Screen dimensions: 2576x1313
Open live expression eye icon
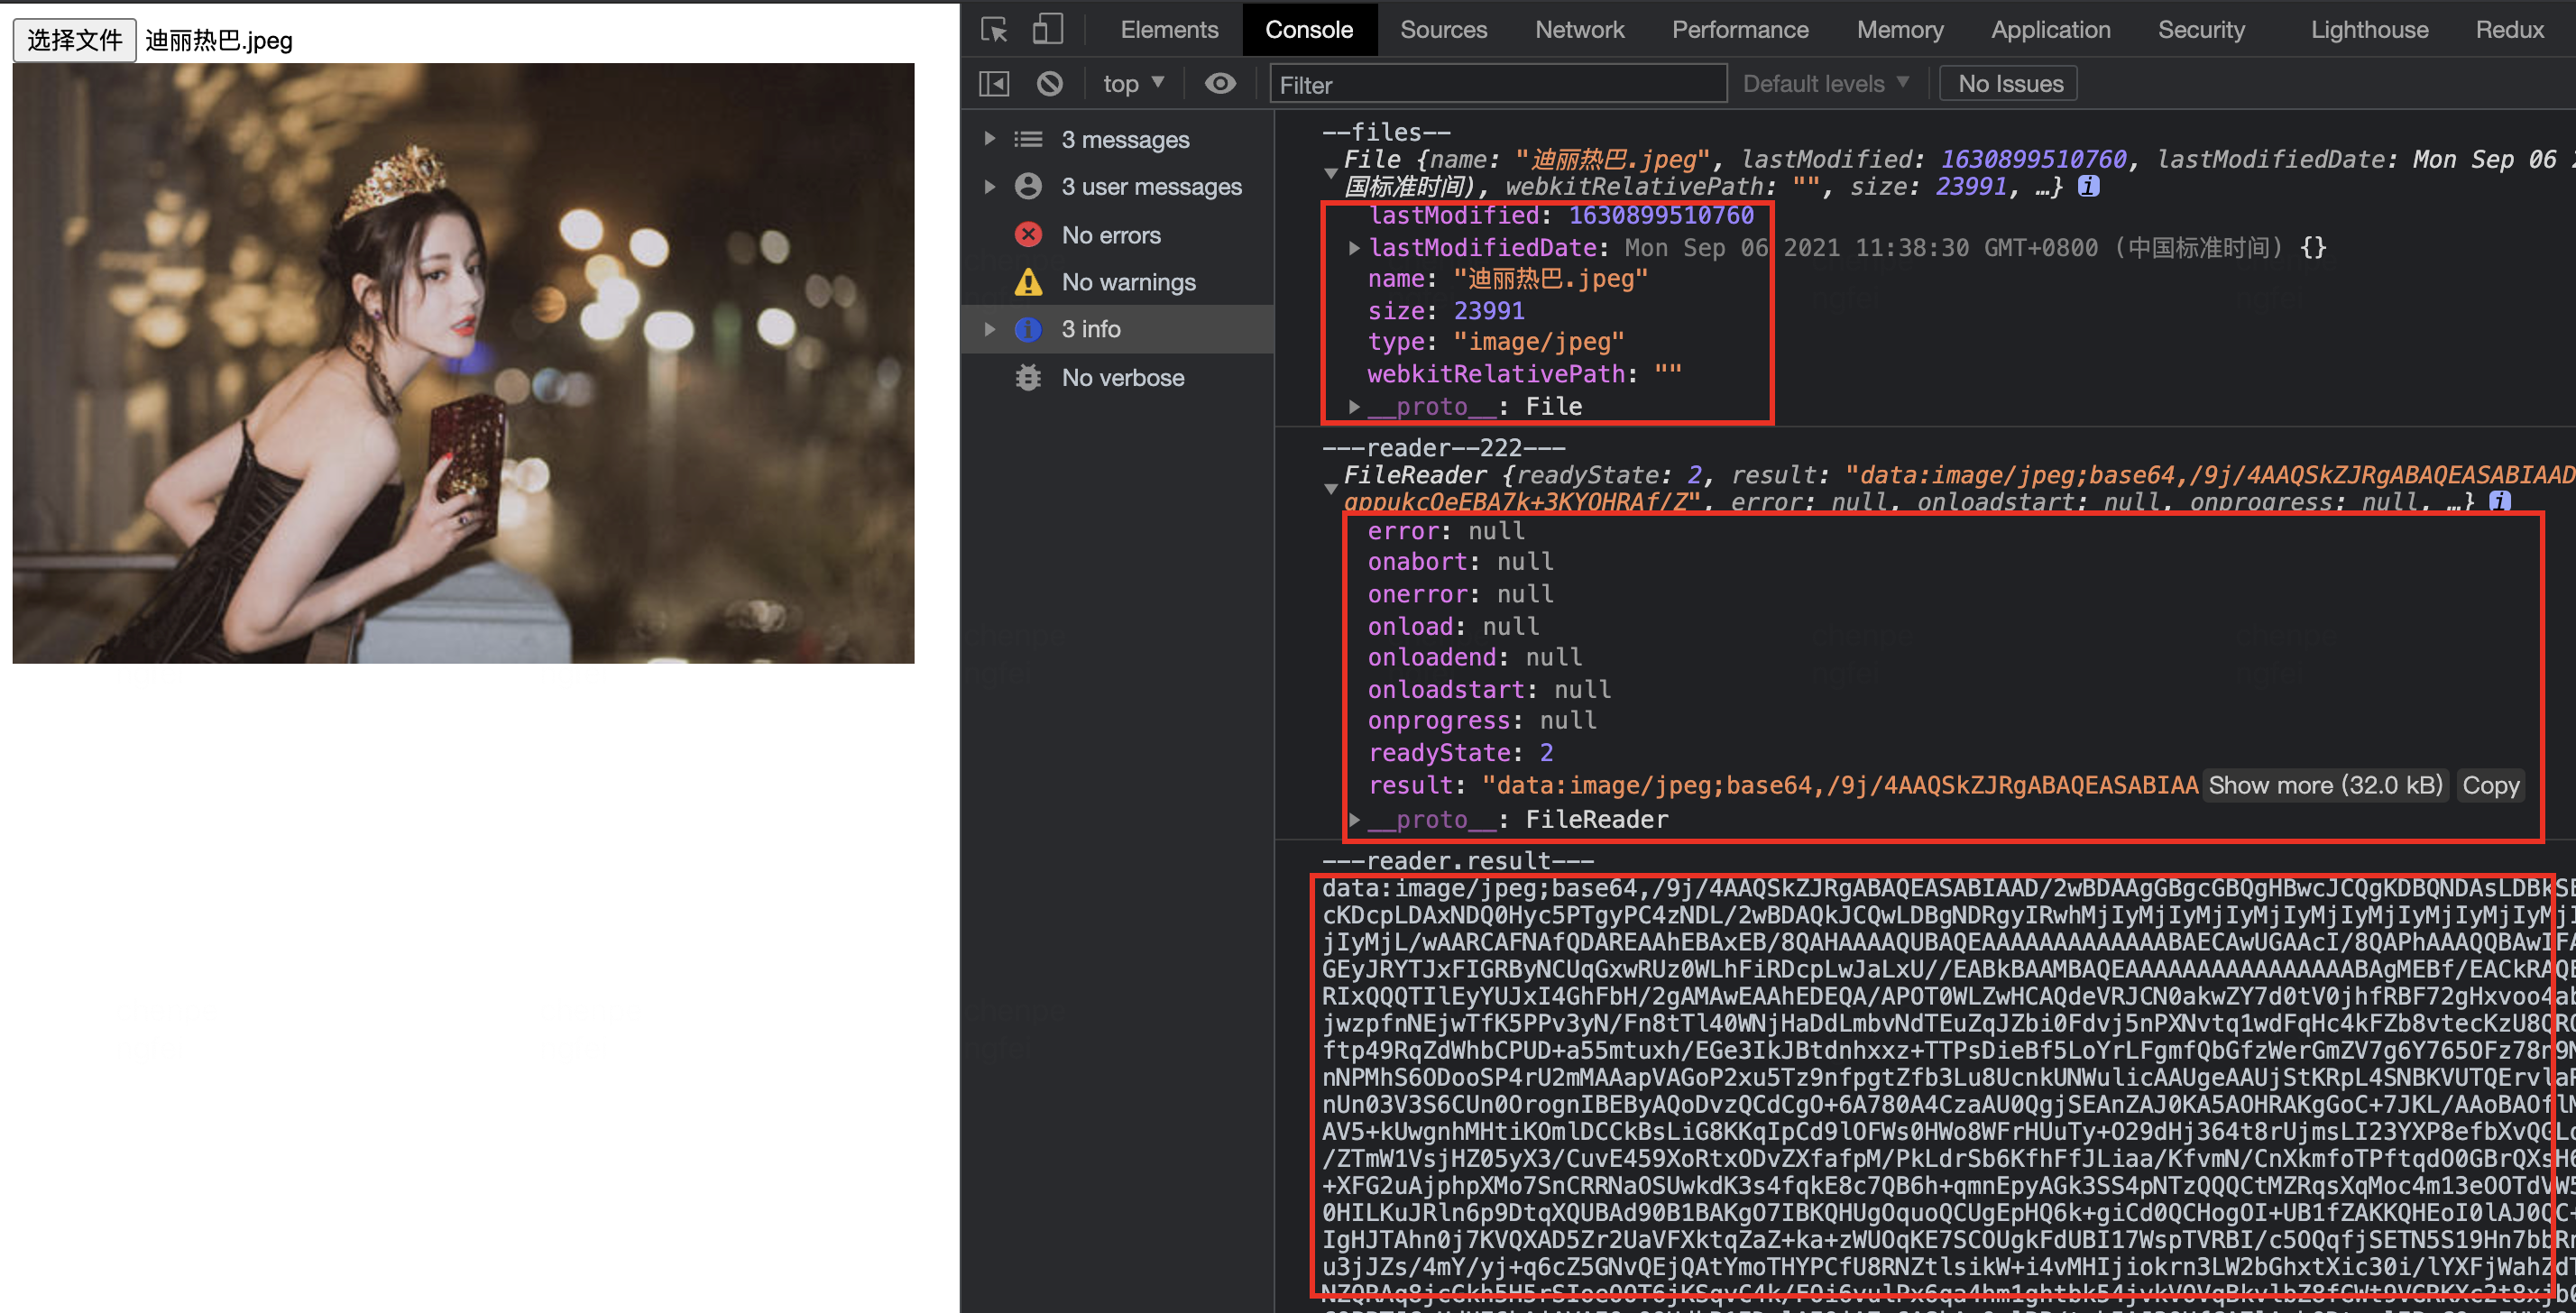coord(1220,84)
